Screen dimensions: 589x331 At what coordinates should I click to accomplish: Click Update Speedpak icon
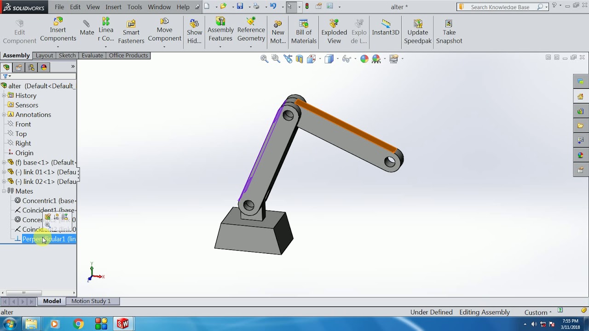418,31
